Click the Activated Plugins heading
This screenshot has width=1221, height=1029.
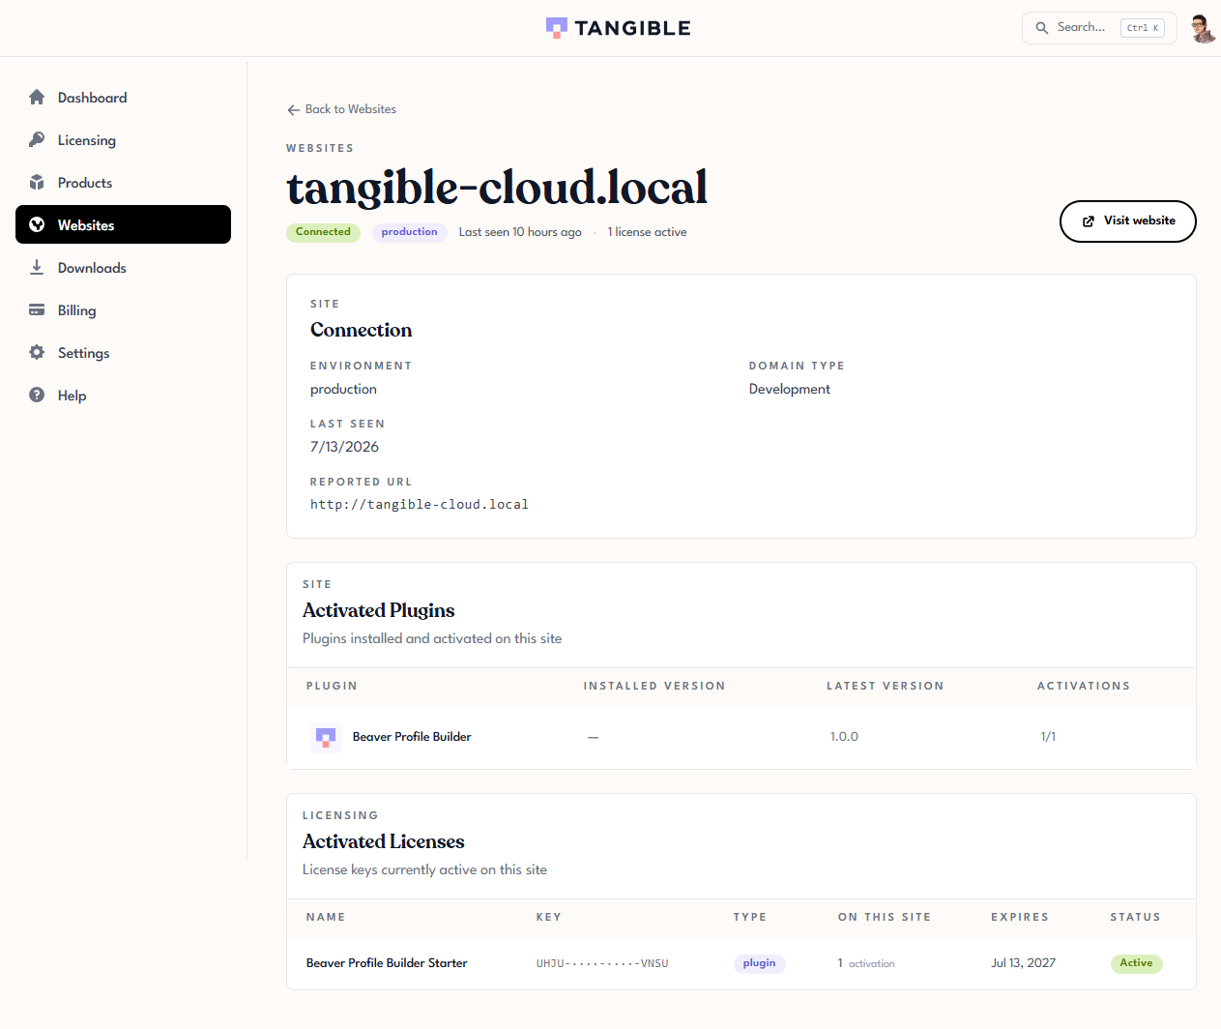tap(378, 610)
